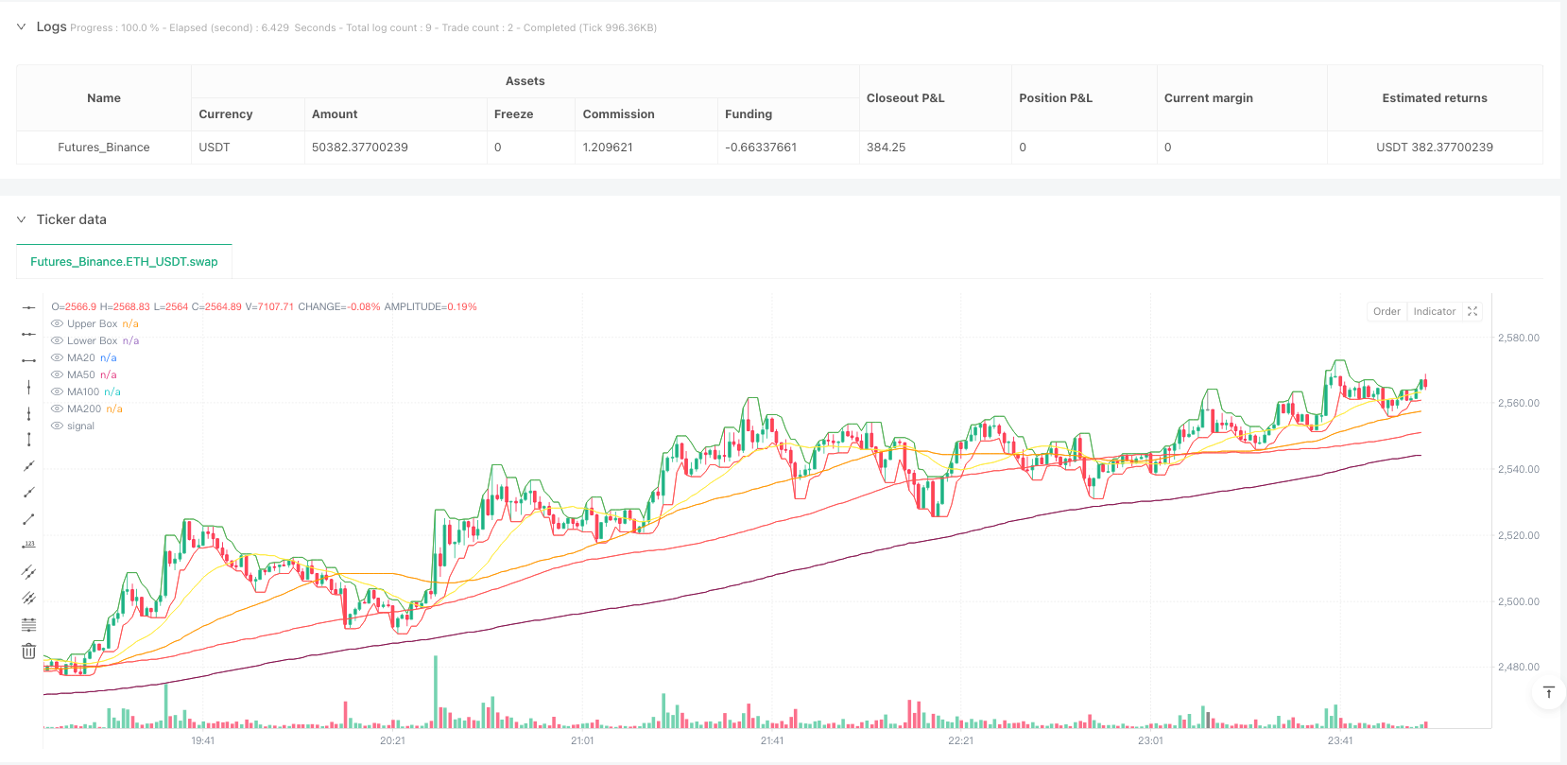Select the price channel line tool
The height and width of the screenshot is (765, 1567).
pyautogui.click(x=29, y=572)
